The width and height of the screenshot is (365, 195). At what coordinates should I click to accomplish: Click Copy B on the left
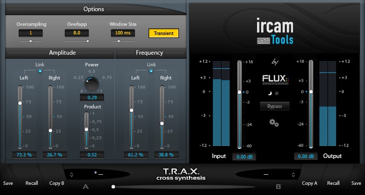(x=57, y=183)
